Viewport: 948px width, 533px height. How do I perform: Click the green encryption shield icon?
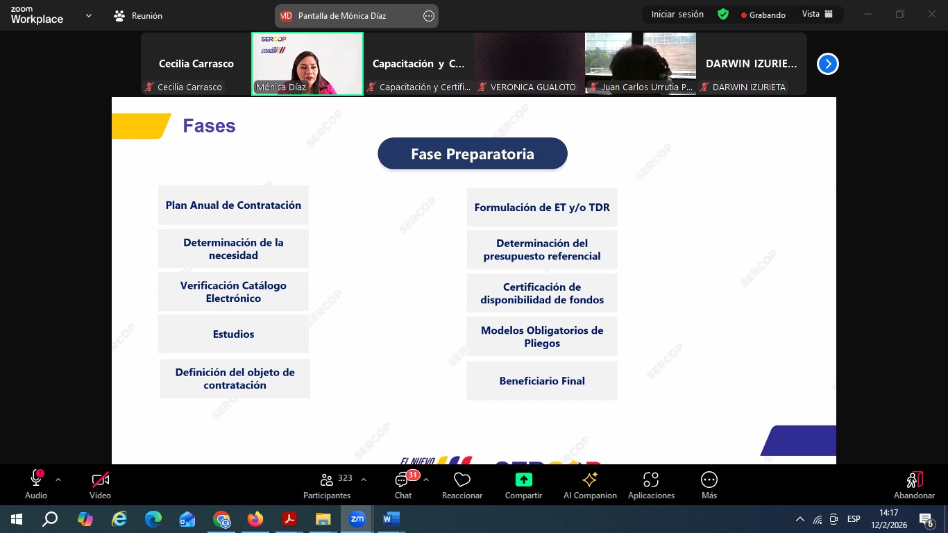(723, 15)
